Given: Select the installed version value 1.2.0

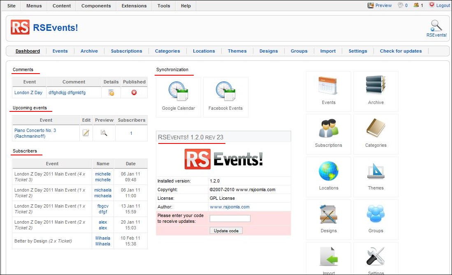Looking at the screenshot, I should click(x=215, y=181).
